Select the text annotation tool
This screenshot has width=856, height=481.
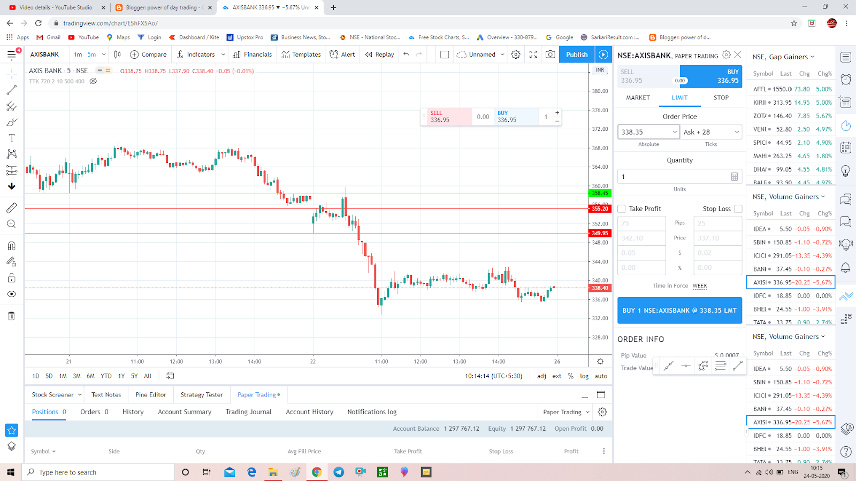pyautogui.click(x=11, y=138)
